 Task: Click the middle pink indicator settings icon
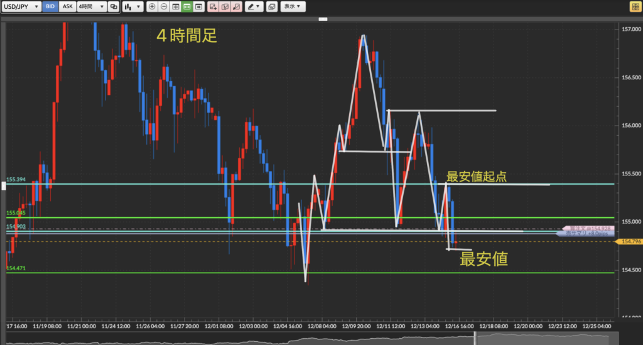(224, 6)
